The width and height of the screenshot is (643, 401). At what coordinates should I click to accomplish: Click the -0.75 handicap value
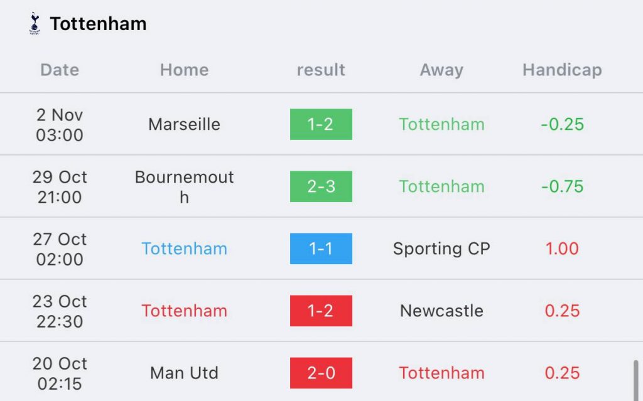point(562,186)
